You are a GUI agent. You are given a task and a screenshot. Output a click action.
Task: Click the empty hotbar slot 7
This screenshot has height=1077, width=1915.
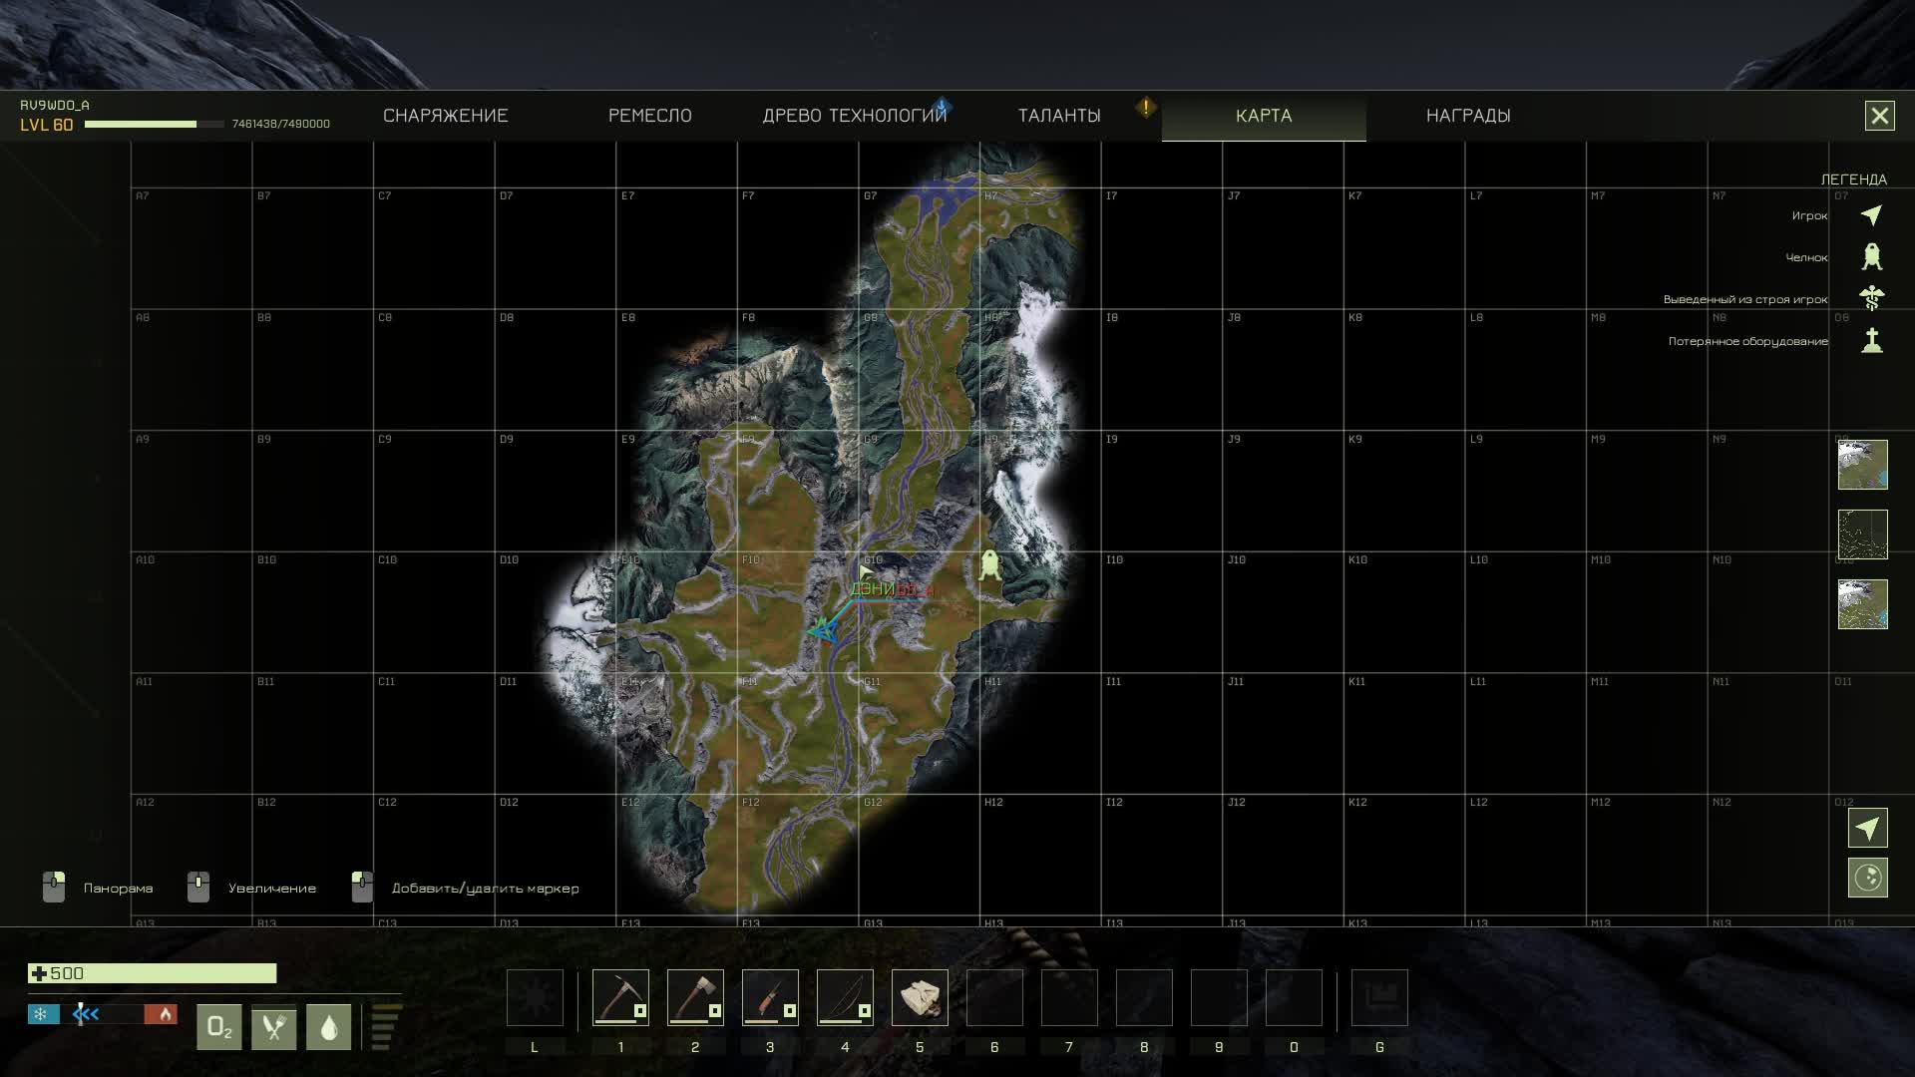1069,997
